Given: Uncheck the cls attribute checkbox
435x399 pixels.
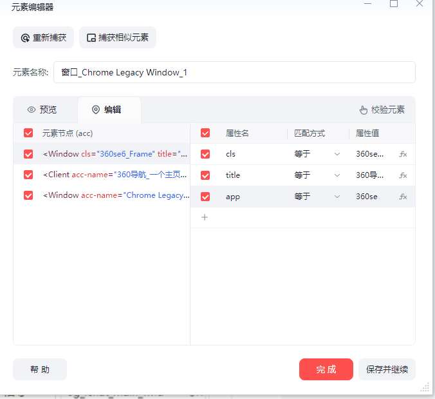Looking at the screenshot, I should coord(205,154).
